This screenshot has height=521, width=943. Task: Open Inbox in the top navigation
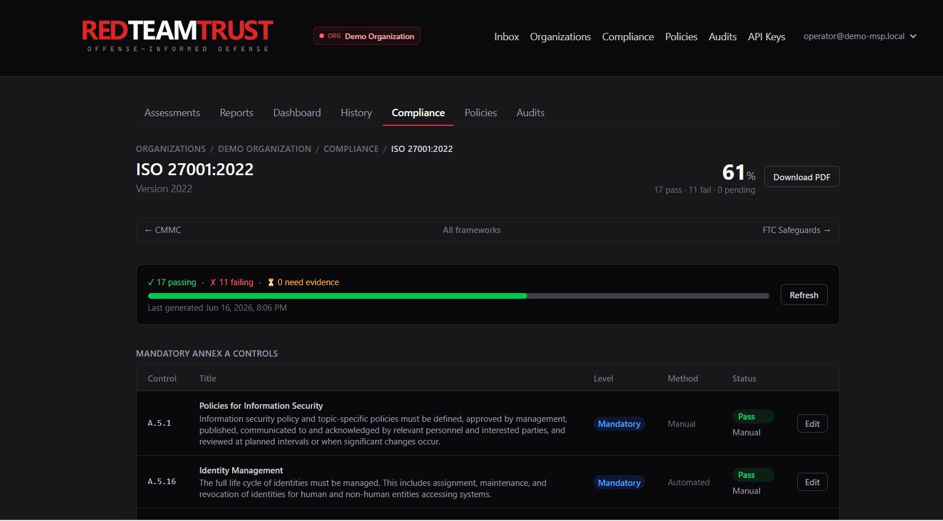coord(507,37)
